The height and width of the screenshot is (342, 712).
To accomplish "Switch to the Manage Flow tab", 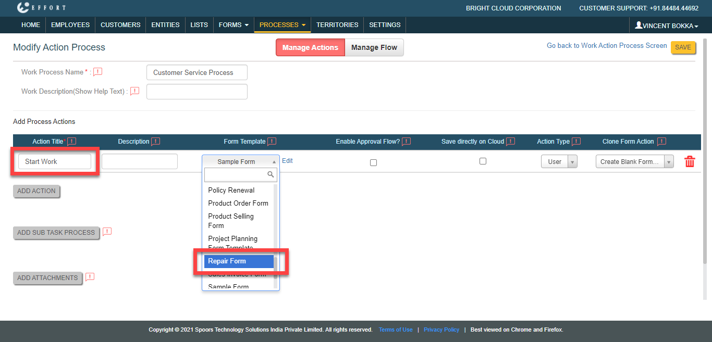I will 374,47.
